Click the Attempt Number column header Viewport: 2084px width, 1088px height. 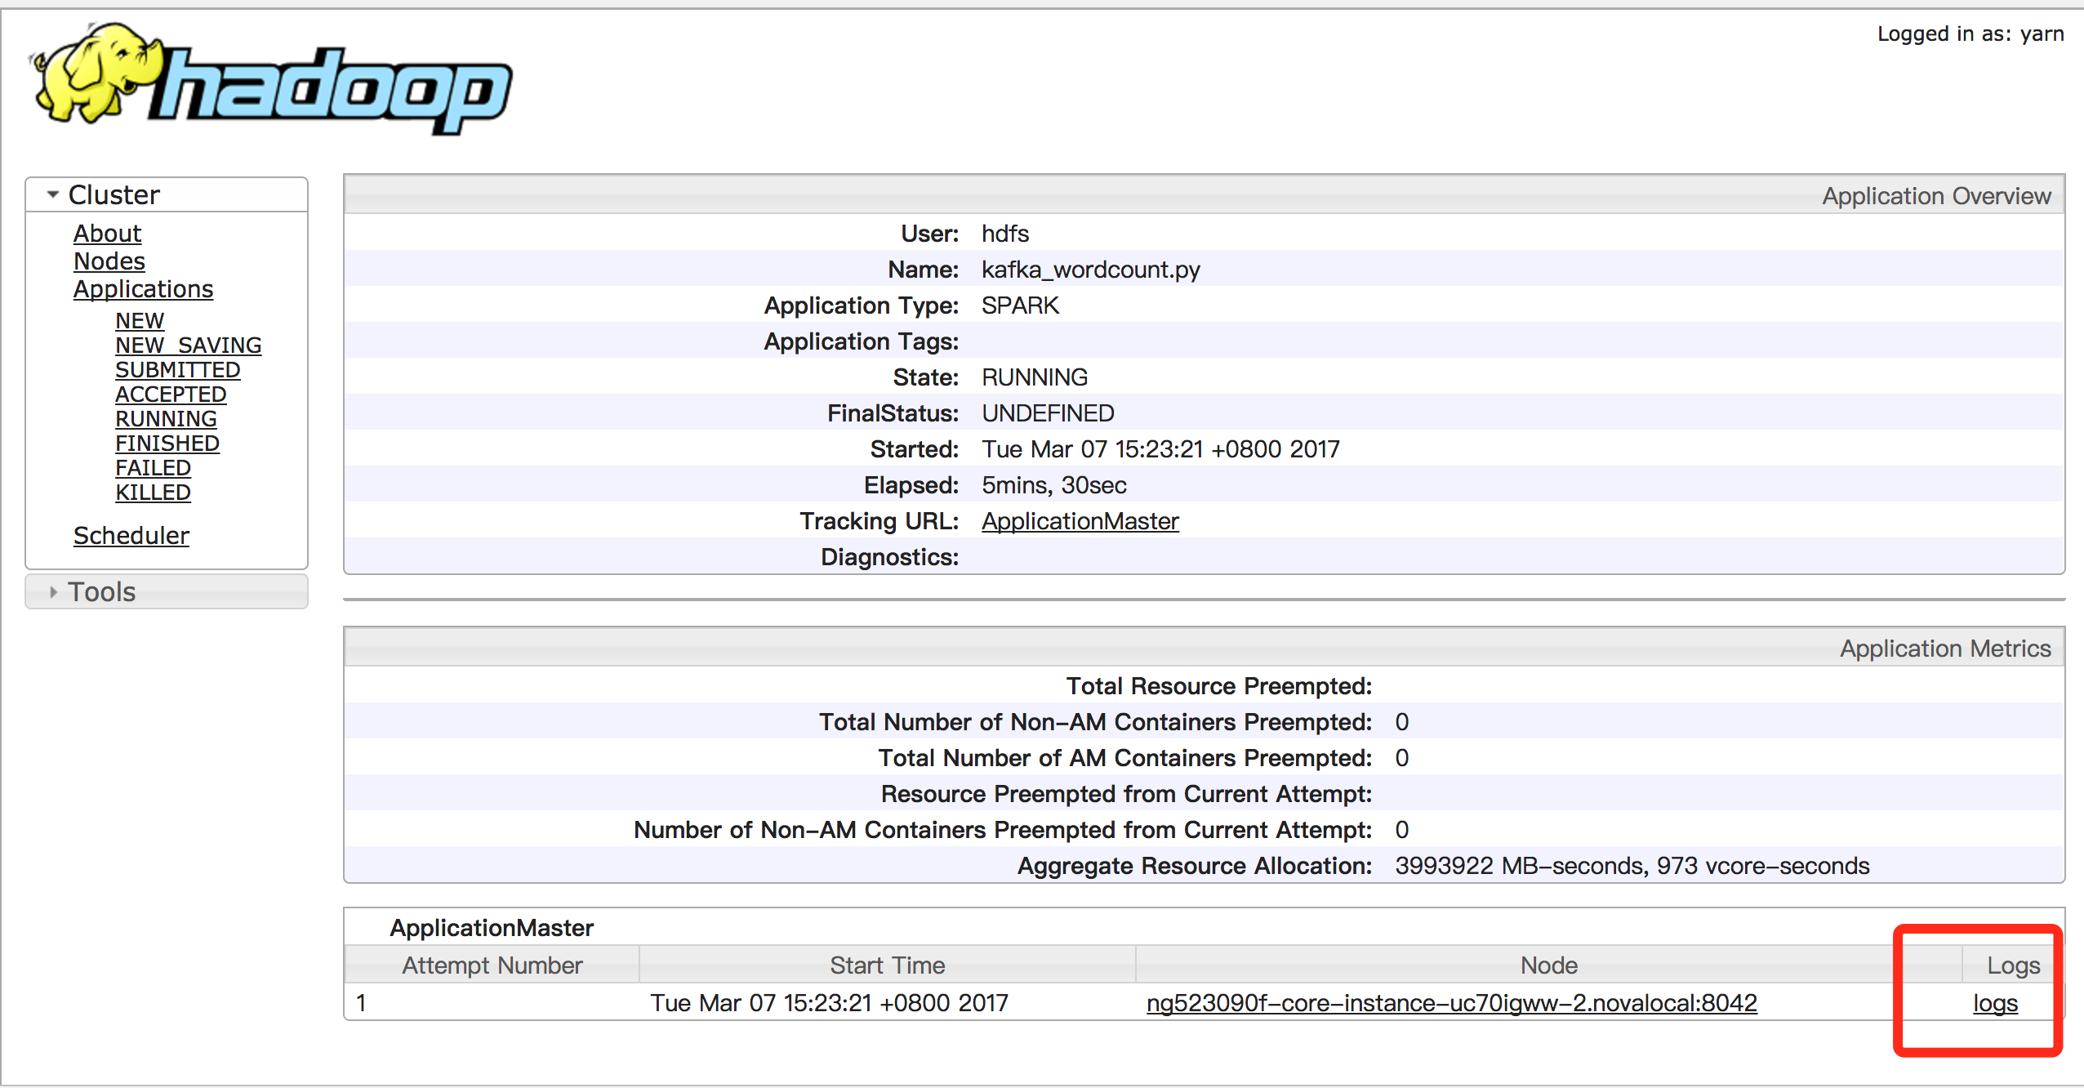click(x=492, y=965)
